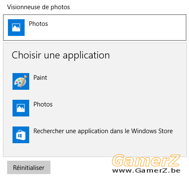
Task: Choose the Paint text label
Action: point(40,78)
